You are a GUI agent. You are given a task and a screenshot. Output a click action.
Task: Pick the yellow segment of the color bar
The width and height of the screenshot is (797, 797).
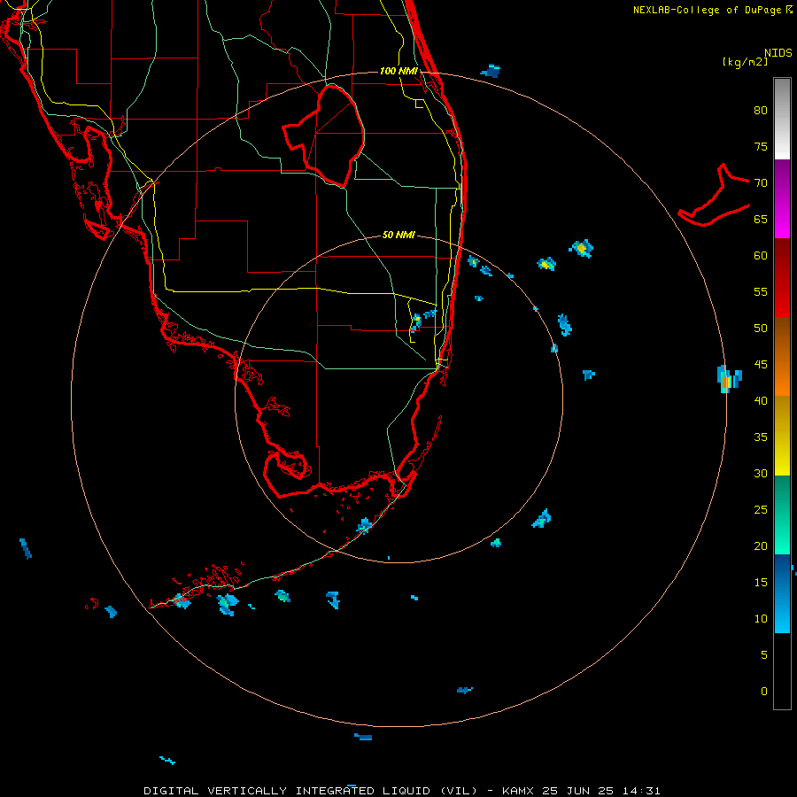coord(782,436)
